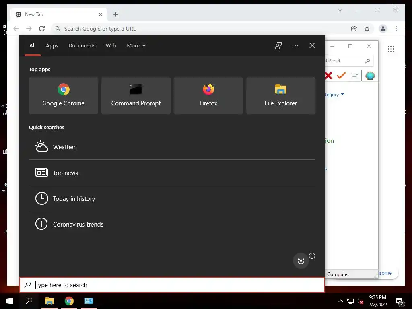
Task: Open search options ellipsis menu
Action: coord(295,45)
